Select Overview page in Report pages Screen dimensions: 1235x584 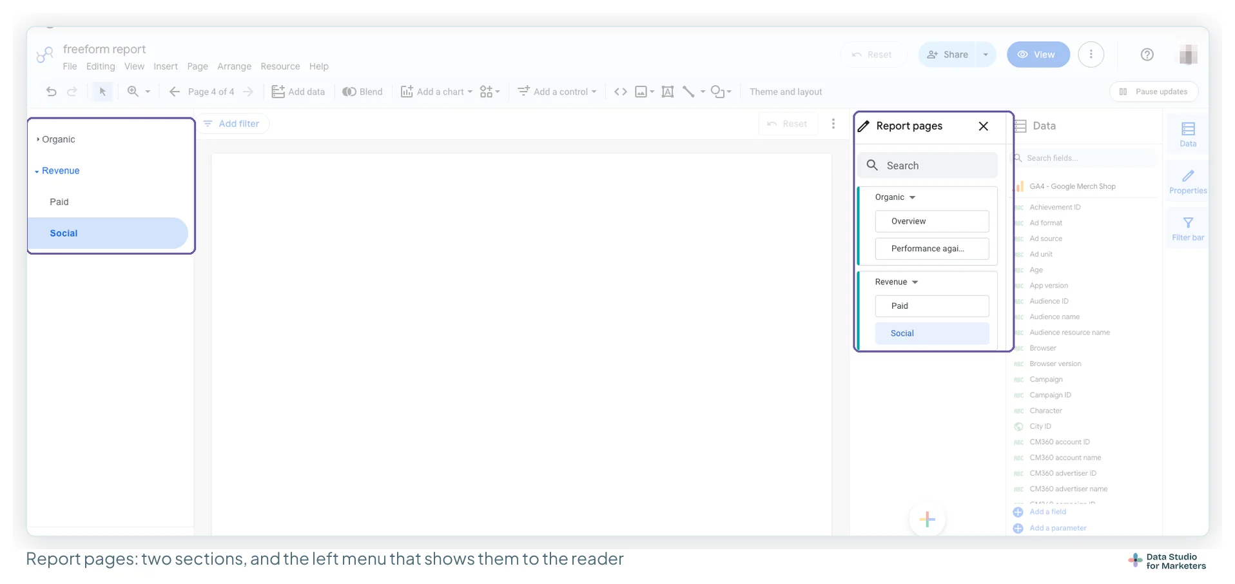[932, 221]
